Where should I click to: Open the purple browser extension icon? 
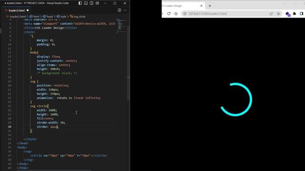point(288,14)
